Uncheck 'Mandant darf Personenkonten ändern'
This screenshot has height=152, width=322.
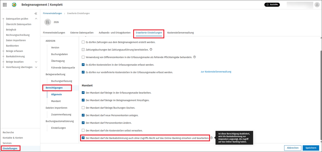click(83, 123)
